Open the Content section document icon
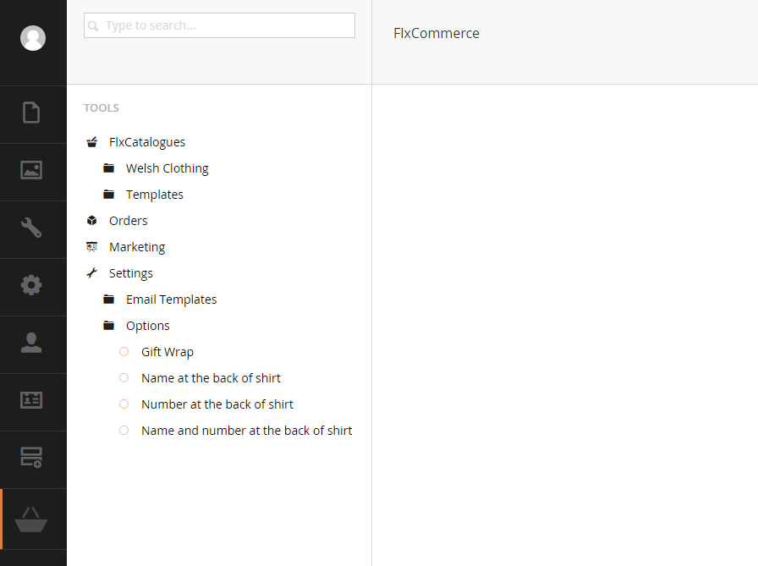This screenshot has height=566, width=758. 31,113
